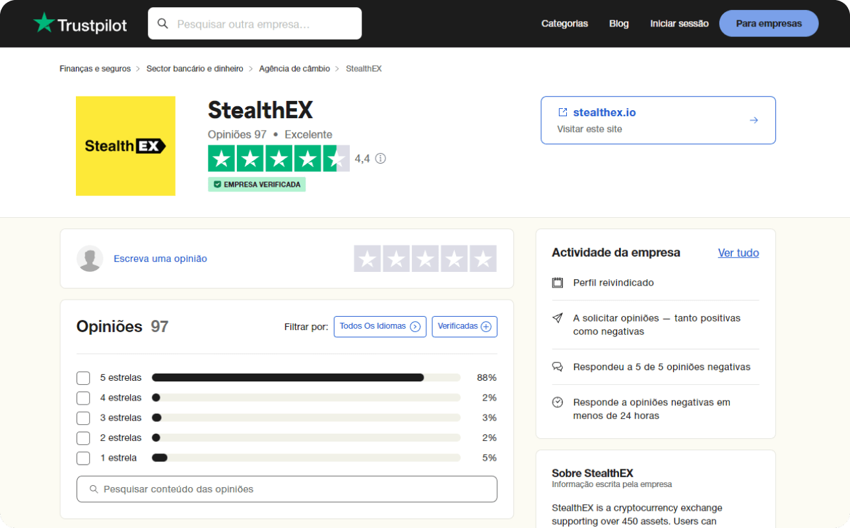Screen dimensions: 850x528
Task: Click the info icon next to 4,4 rating
Action: [380, 158]
